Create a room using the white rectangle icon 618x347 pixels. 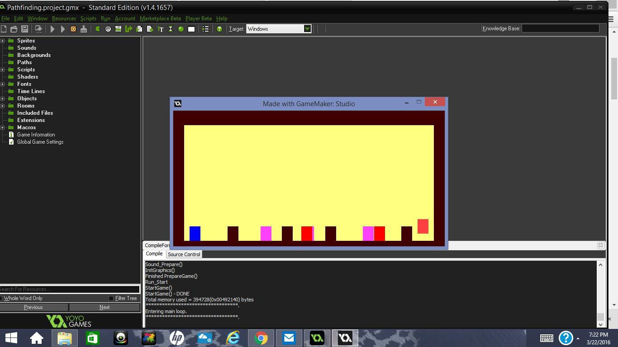point(191,29)
